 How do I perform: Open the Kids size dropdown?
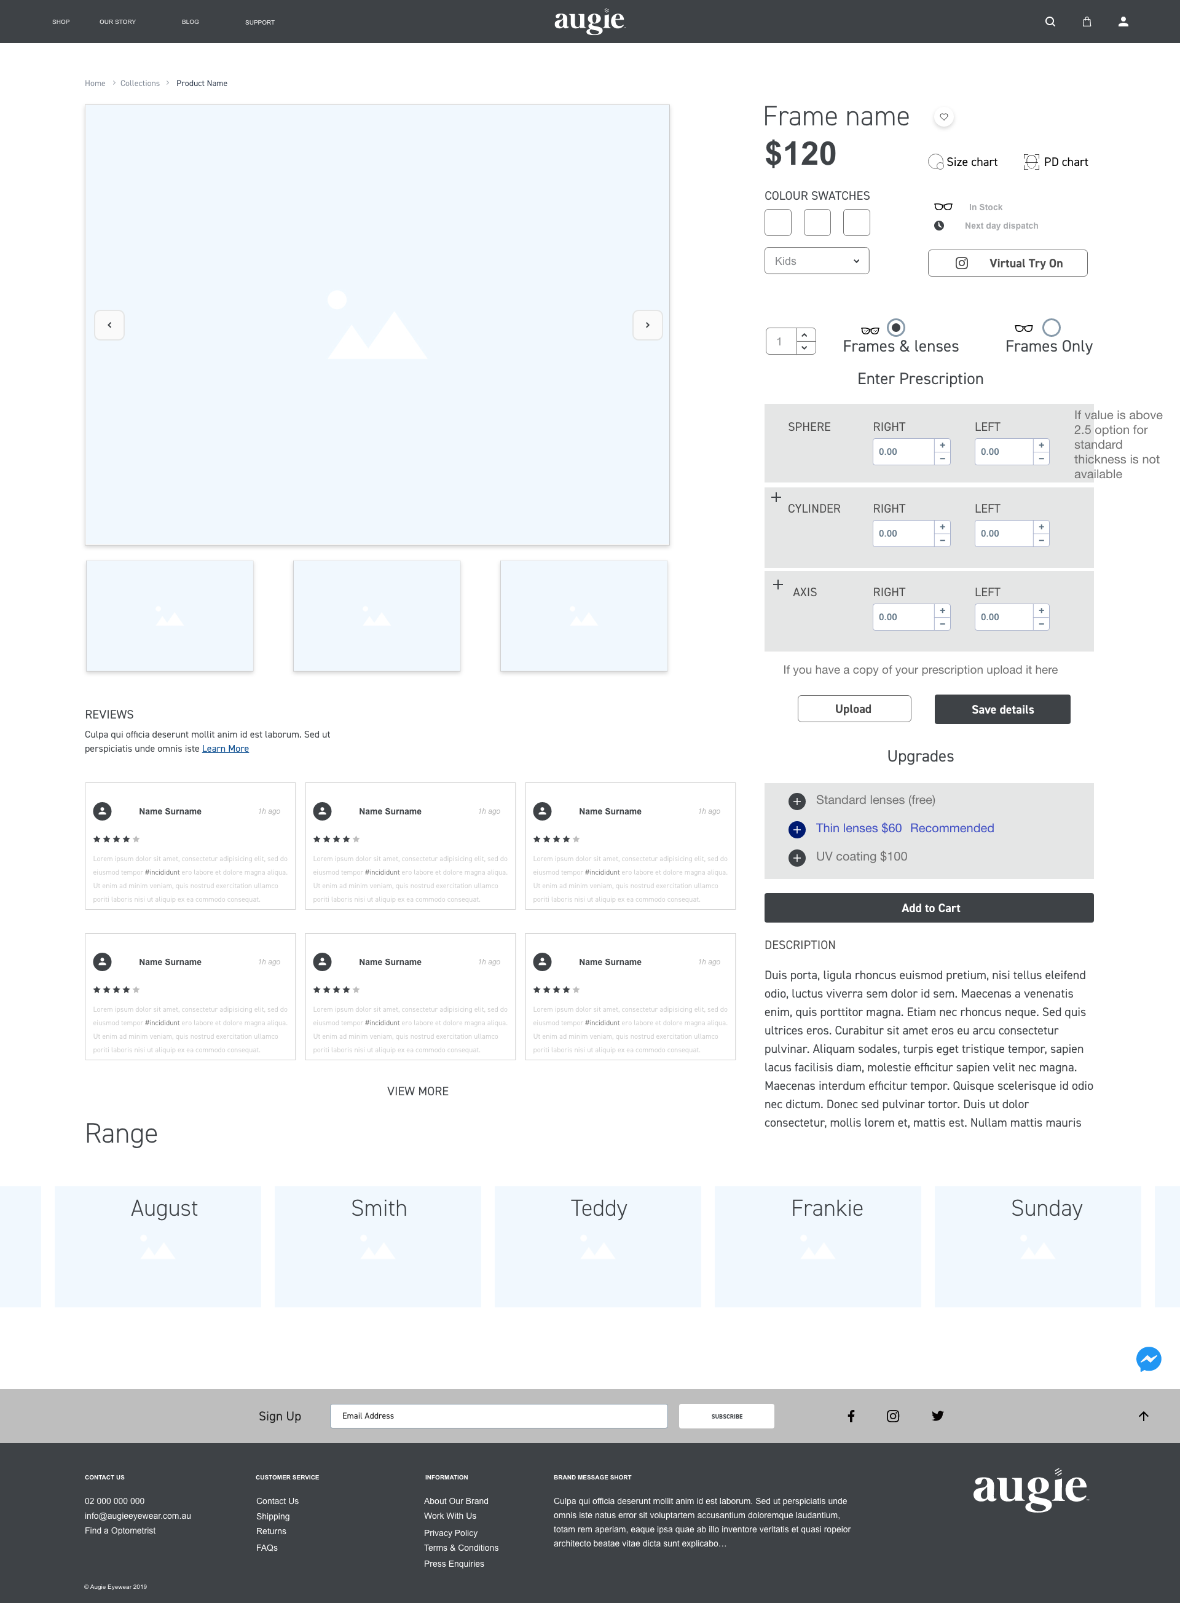pyautogui.click(x=816, y=261)
